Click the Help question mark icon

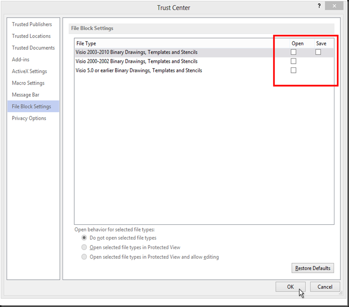[319, 6]
